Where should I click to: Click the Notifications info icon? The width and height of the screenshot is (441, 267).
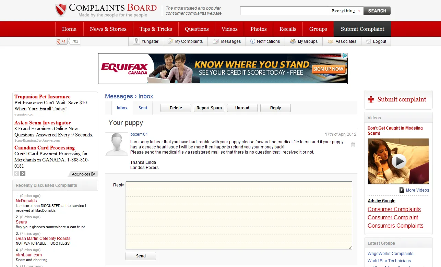[253, 41]
